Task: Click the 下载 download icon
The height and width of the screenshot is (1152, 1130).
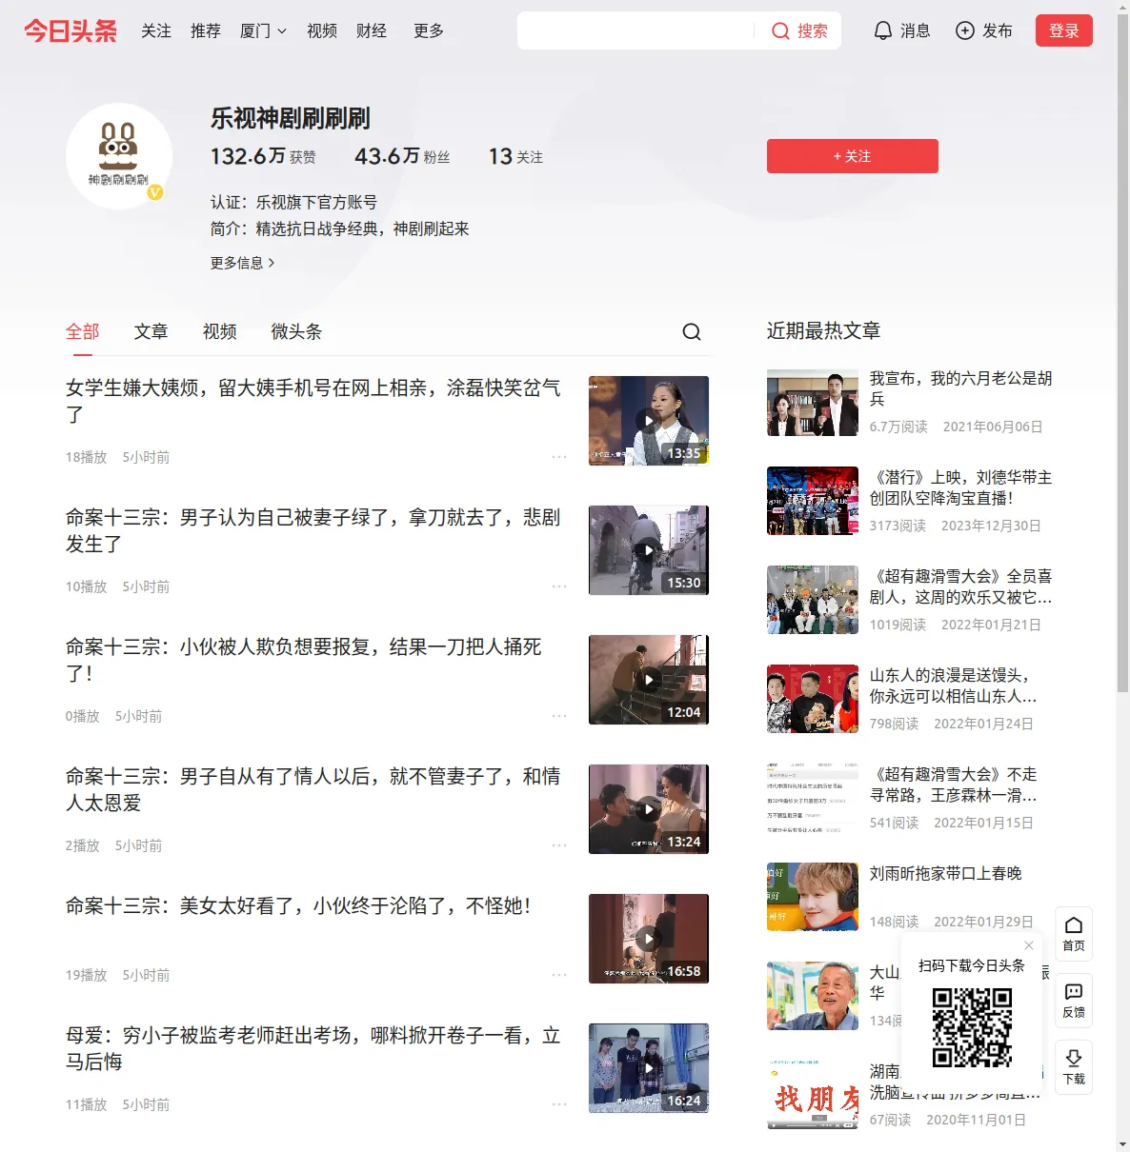Action: click(x=1074, y=1067)
